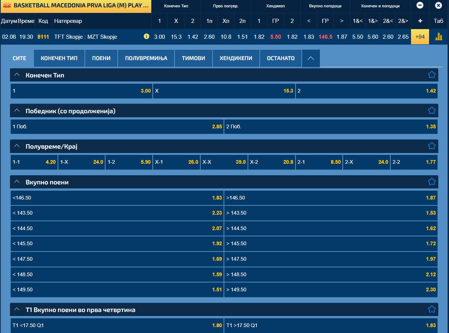Choose halftime/fulltime X-X at 39.0
This screenshot has width=449, height=333.
point(224,162)
